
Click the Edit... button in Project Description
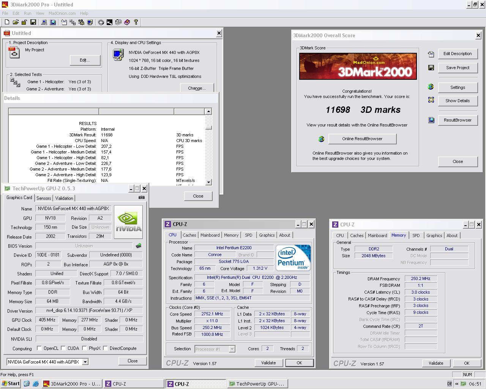click(85, 60)
